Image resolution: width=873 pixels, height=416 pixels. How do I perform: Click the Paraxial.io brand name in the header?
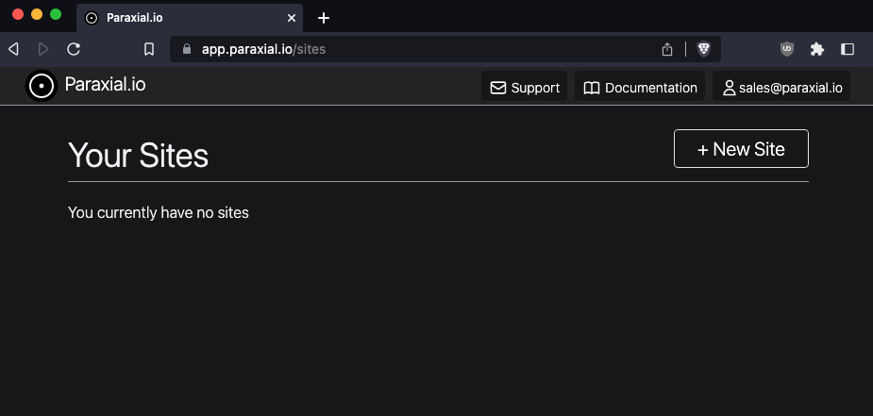pyautogui.click(x=105, y=84)
